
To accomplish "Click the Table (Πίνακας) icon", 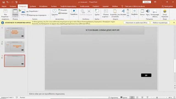I will [x=15, y=11].
